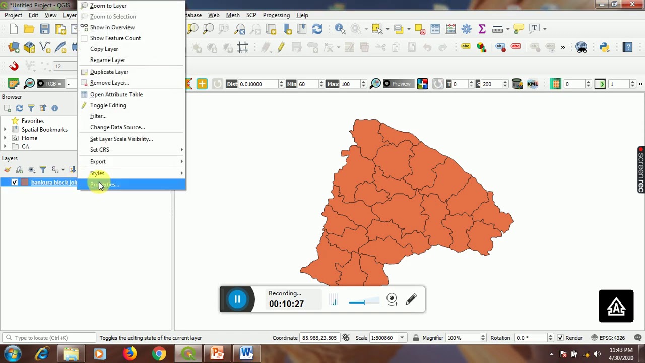Open the Processing menu
The height and width of the screenshot is (363, 645).
pos(276,15)
